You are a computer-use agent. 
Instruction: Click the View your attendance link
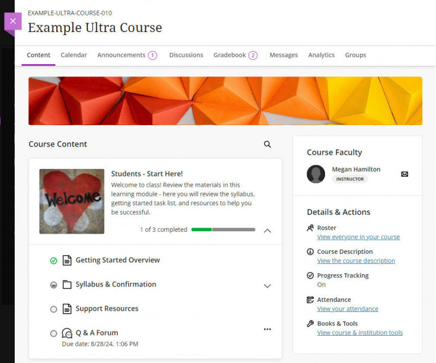tap(348, 309)
